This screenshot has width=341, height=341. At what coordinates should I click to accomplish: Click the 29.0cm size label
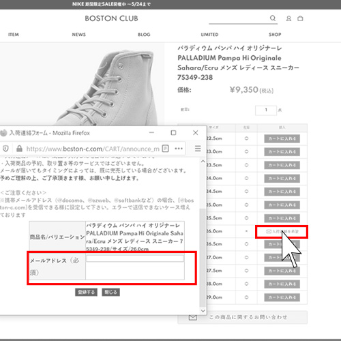[214, 297]
